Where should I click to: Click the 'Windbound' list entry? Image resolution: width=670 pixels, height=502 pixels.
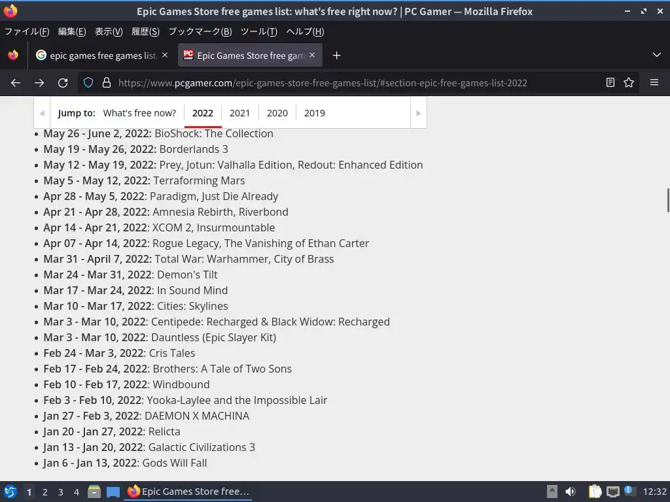point(181,384)
